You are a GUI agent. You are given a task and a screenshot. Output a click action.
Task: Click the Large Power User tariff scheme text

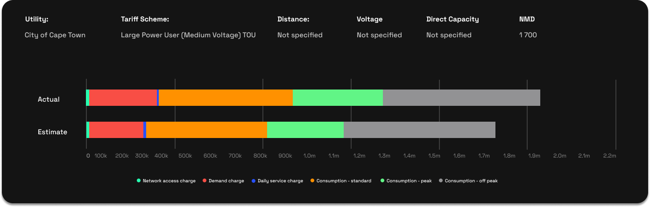click(188, 35)
